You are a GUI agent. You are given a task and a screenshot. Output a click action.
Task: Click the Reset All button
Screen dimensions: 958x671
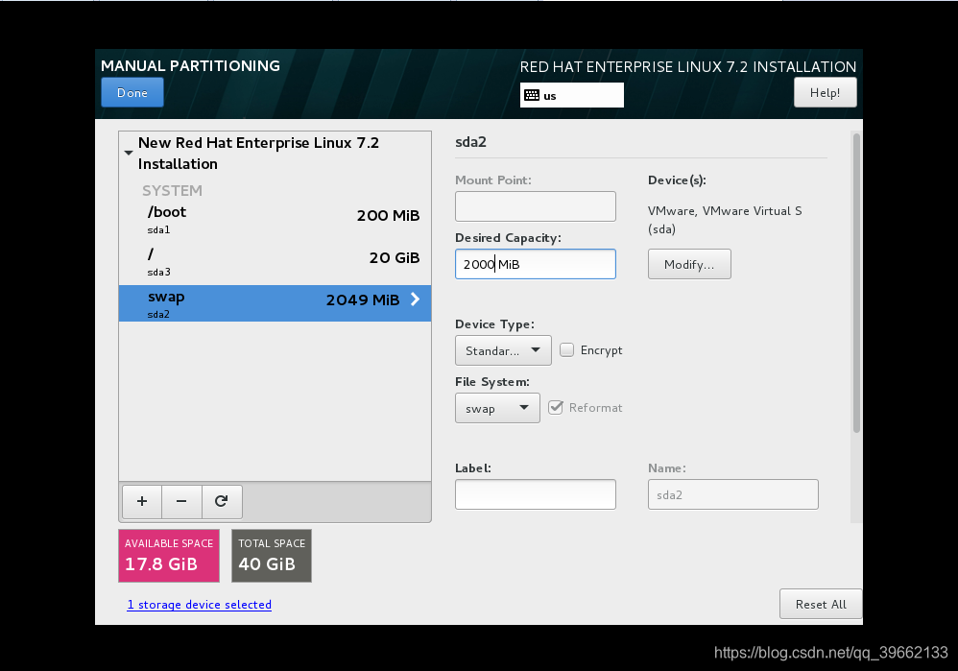point(821,604)
